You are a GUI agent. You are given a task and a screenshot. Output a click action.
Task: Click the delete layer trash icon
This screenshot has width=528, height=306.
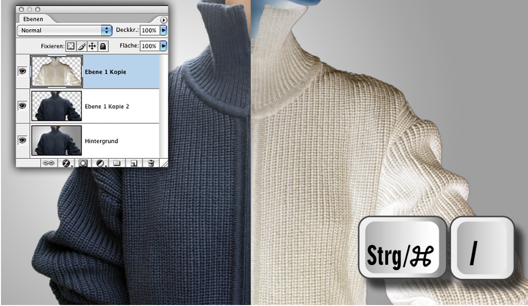[151, 163]
